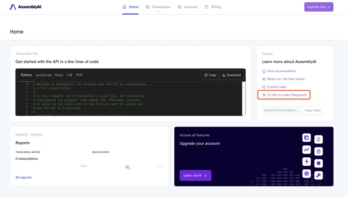Click the YouTube video play icon
This screenshot has width=348, height=197.
point(264,79)
